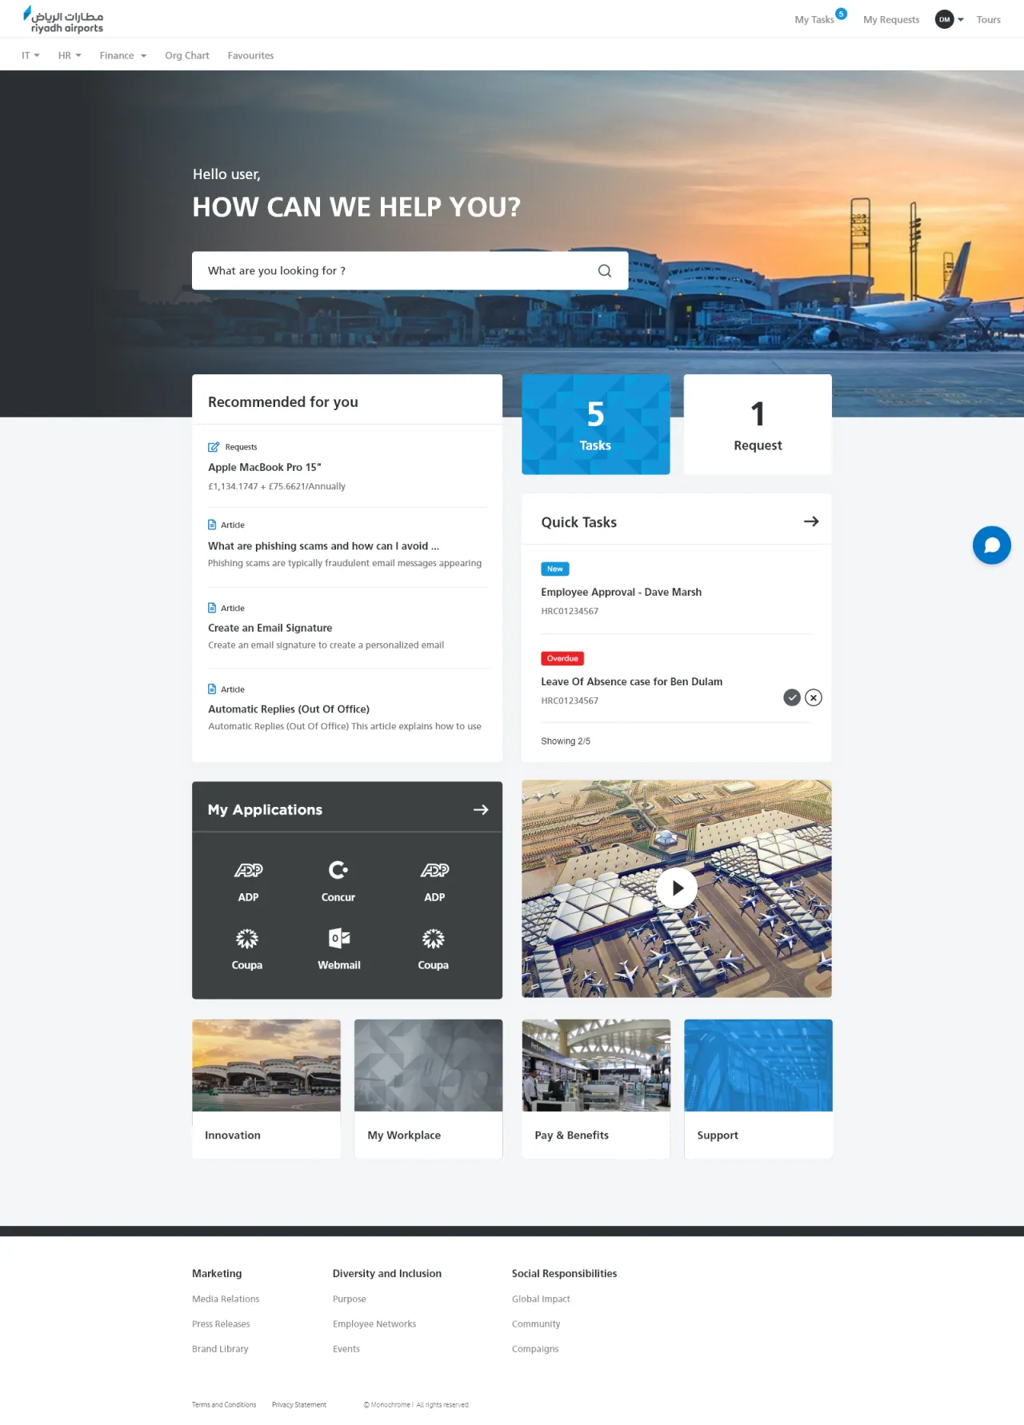1024x1425 pixels.
Task: Expand the Finance menu dropdown
Action: 123,56
